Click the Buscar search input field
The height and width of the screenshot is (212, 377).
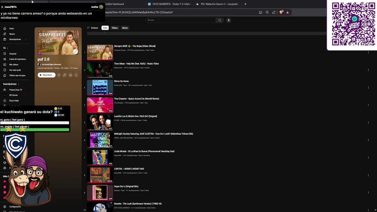[181, 20]
